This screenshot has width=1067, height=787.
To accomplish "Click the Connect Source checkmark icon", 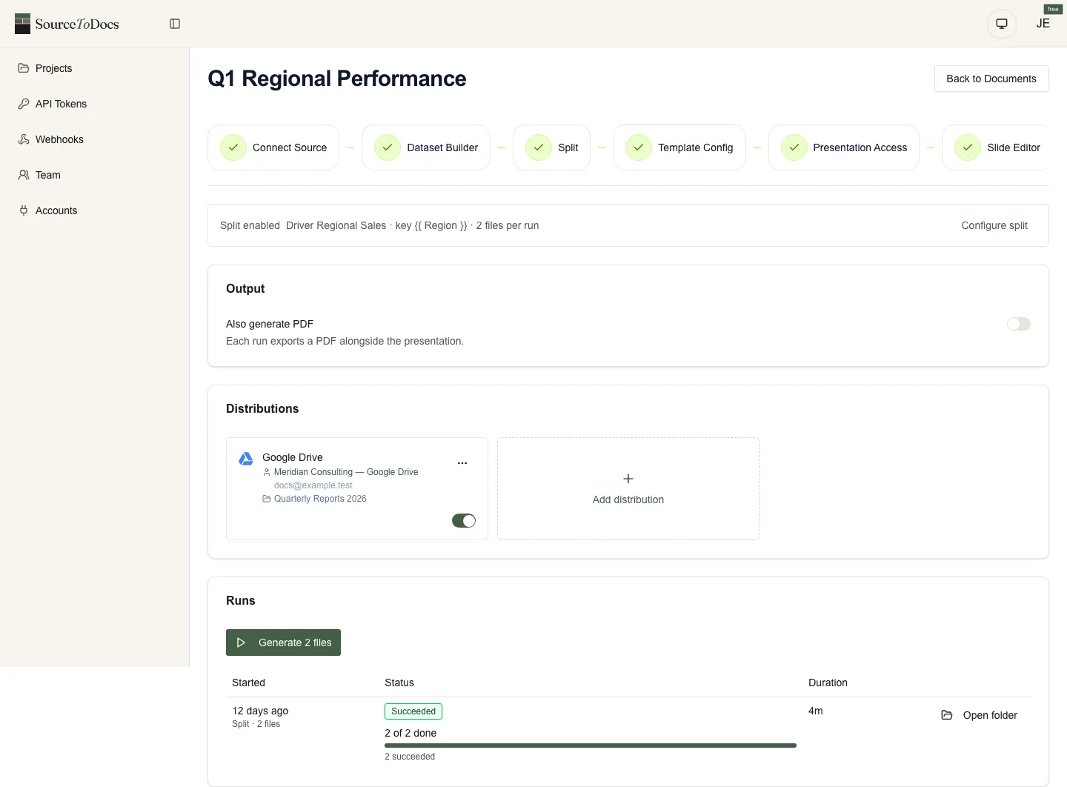I will pyautogui.click(x=233, y=147).
